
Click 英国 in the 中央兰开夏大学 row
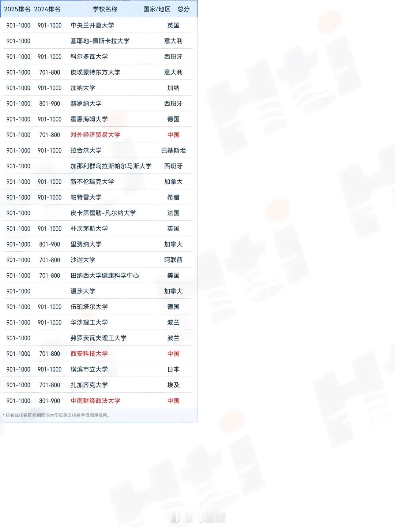point(173,25)
